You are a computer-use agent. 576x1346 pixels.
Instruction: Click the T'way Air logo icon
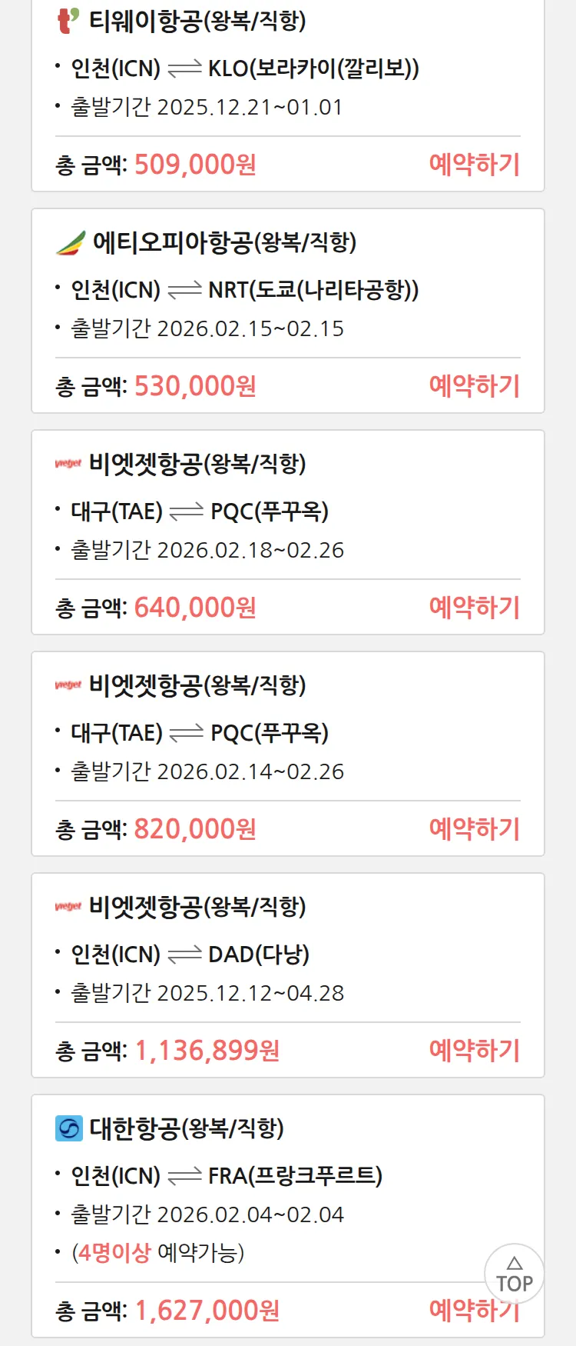(x=68, y=21)
